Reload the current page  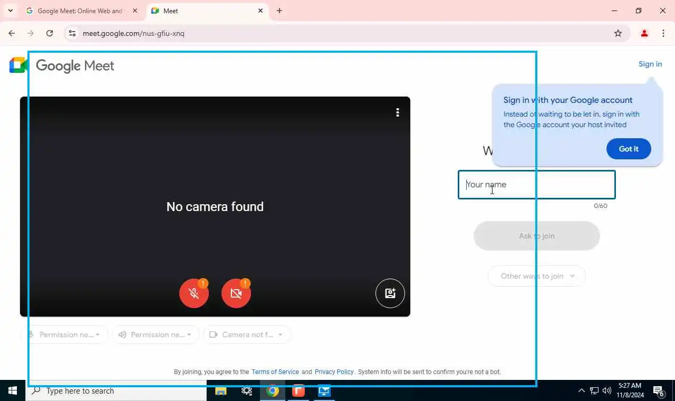tap(50, 33)
